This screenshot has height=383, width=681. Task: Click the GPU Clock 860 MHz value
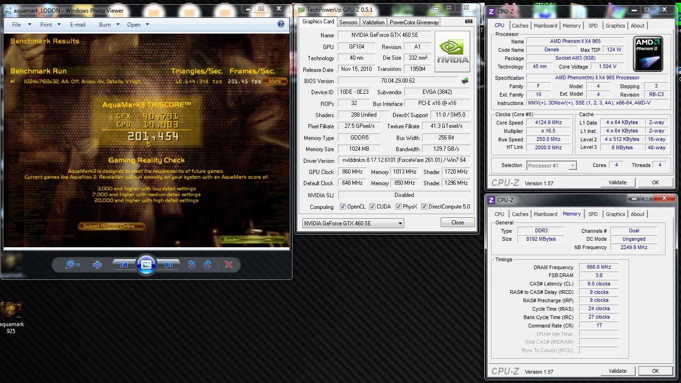(x=352, y=172)
